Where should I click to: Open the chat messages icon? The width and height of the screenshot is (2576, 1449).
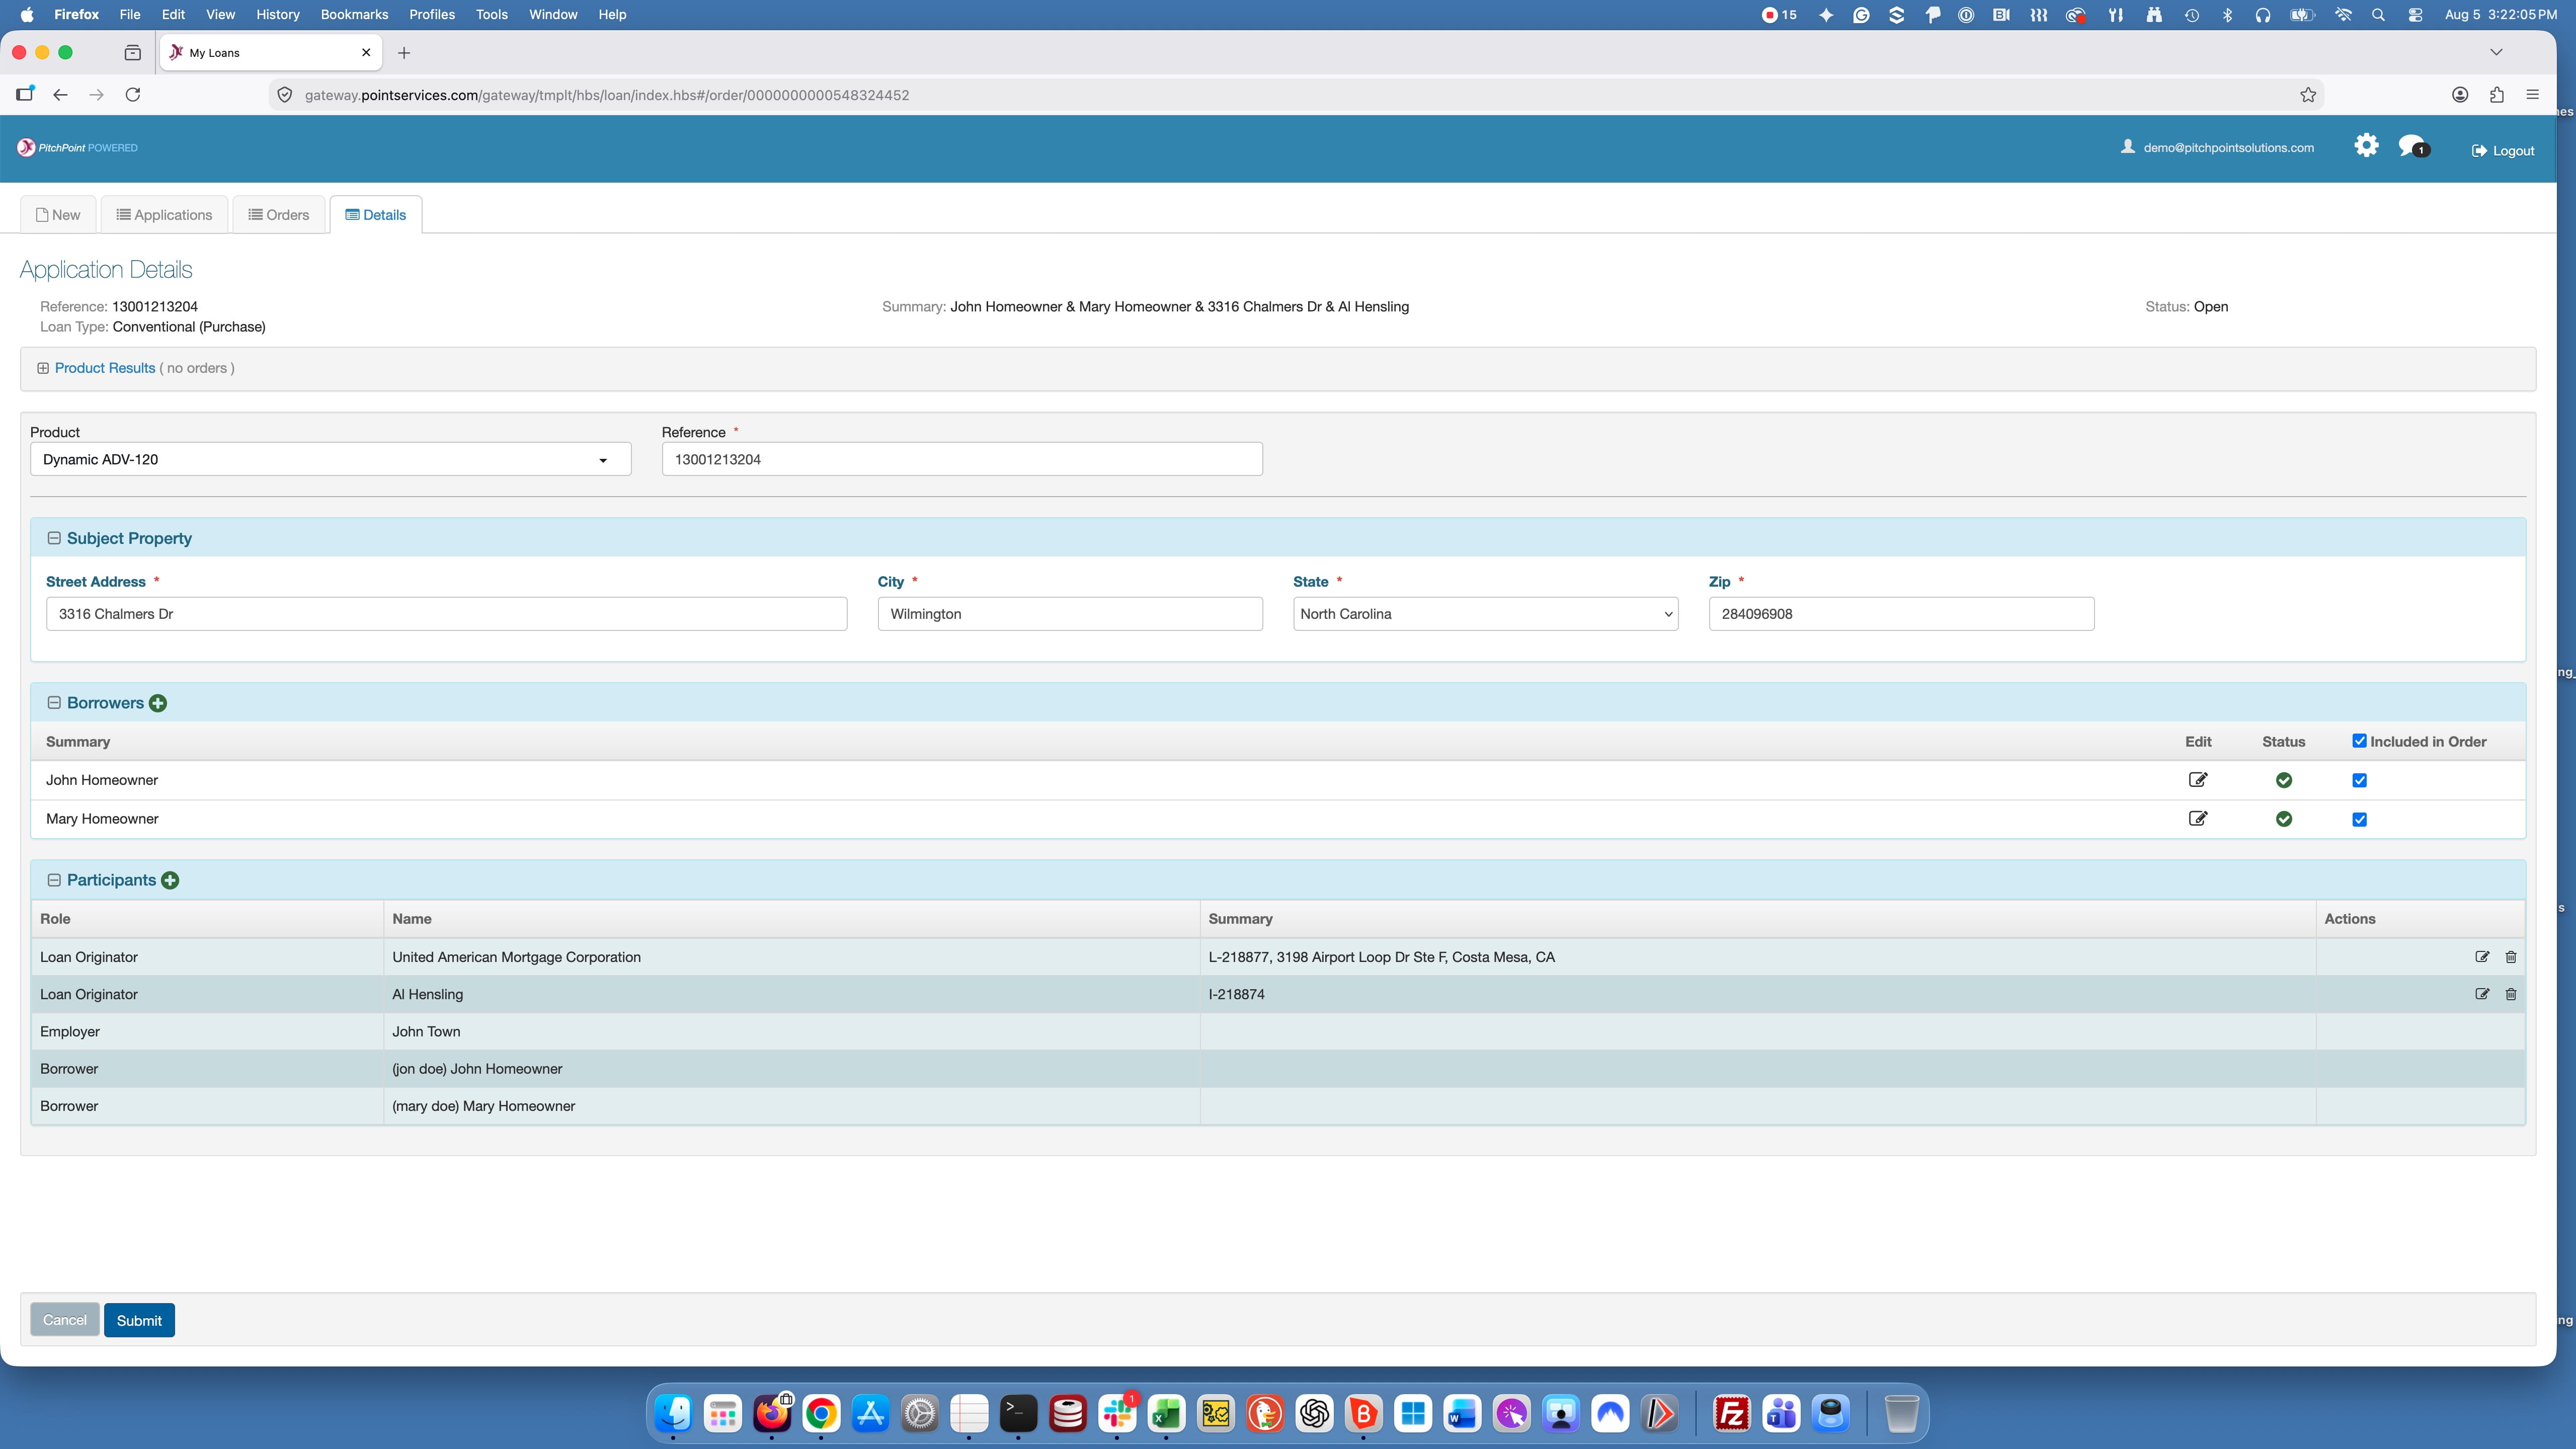(2413, 147)
